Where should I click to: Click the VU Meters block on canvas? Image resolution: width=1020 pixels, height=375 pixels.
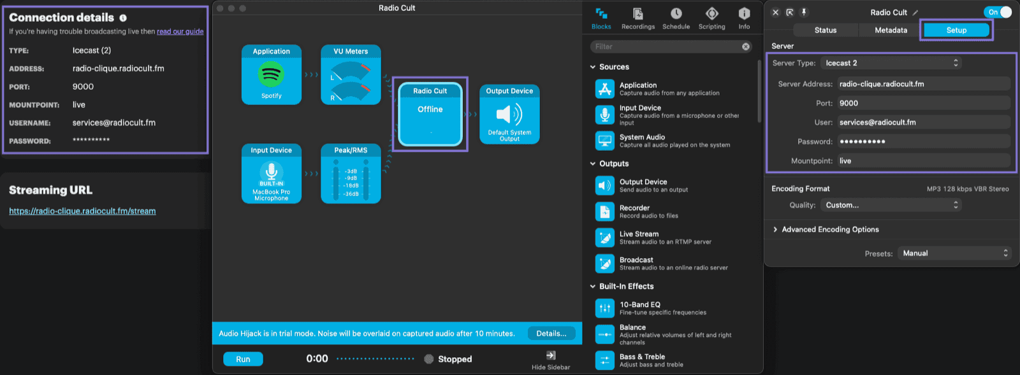351,74
